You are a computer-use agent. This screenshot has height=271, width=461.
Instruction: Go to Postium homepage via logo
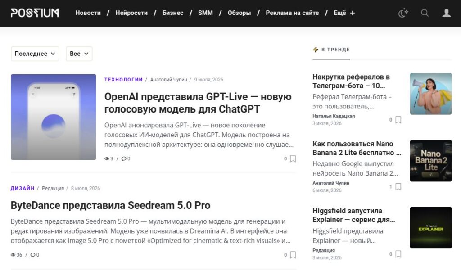pos(35,13)
